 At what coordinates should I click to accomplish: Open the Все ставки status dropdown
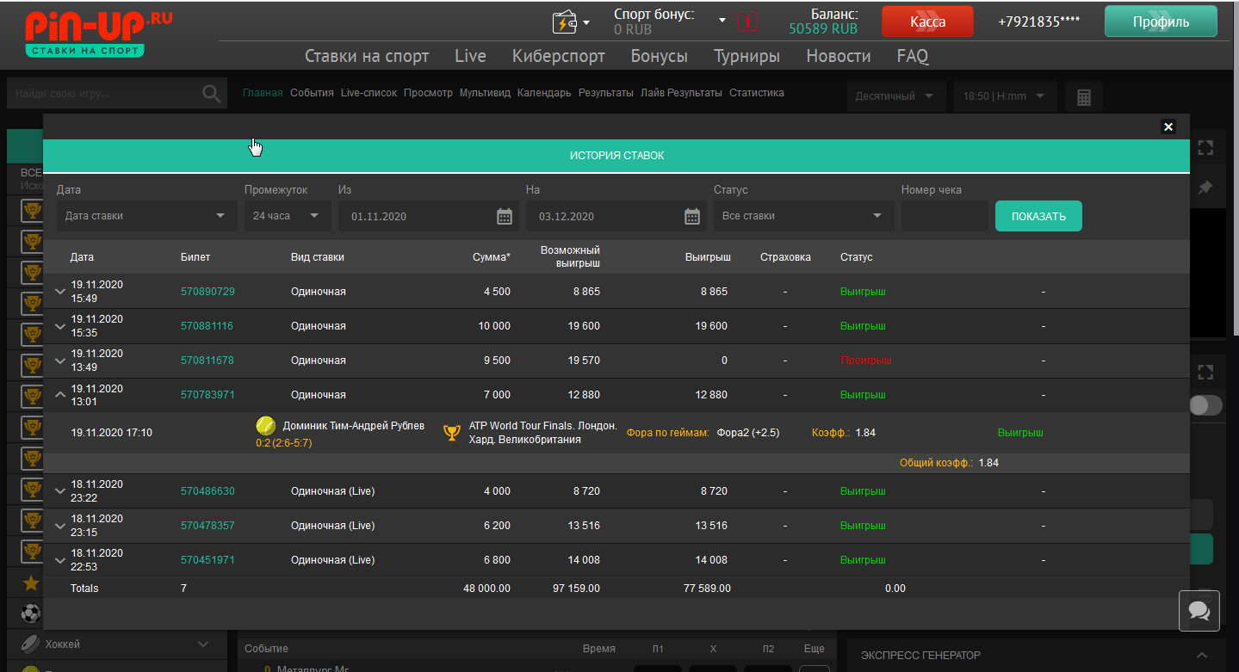point(802,216)
